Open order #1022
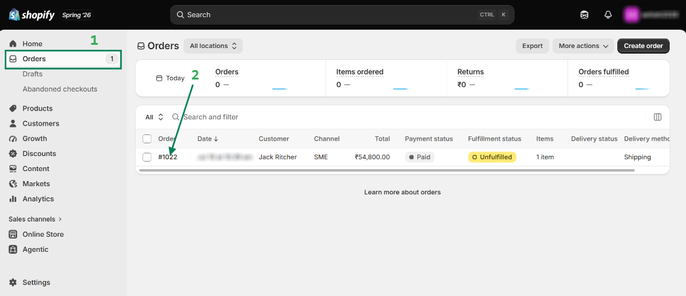 pos(168,157)
